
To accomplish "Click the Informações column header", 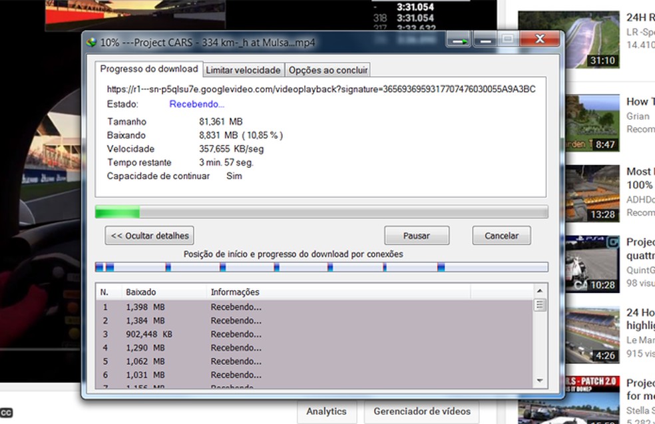I will pyautogui.click(x=338, y=292).
